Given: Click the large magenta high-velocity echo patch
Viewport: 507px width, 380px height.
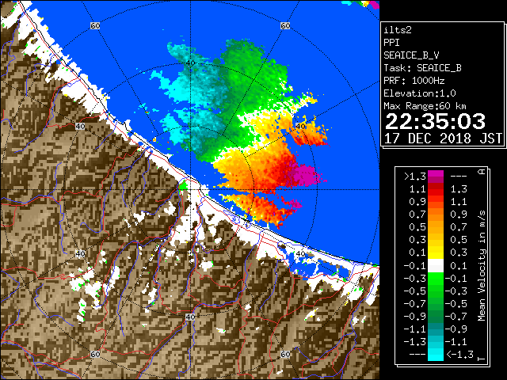Looking at the screenshot, I should (x=306, y=174).
